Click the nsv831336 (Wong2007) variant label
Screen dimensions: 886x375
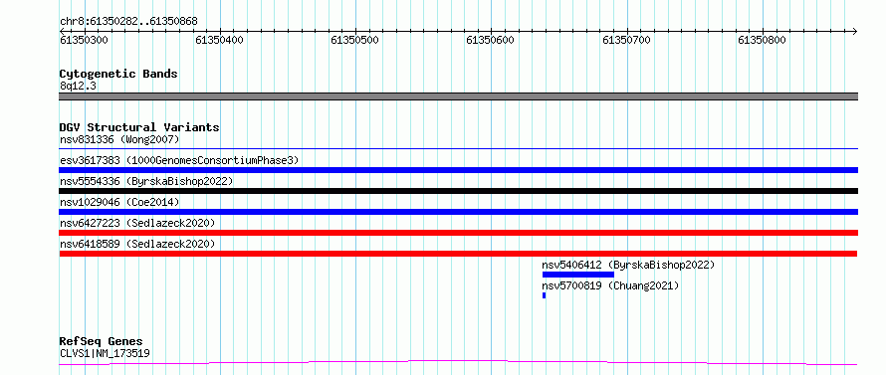click(119, 139)
